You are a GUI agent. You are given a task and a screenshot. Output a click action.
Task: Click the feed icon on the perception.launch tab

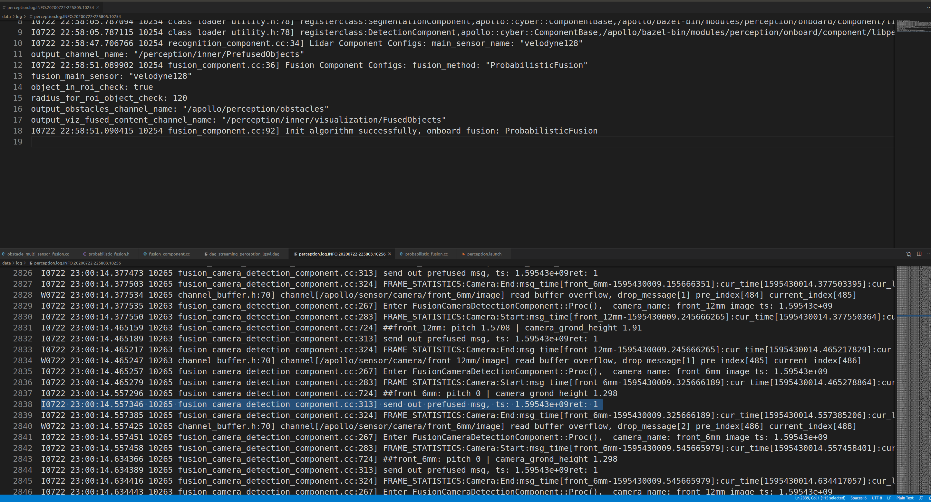463,254
